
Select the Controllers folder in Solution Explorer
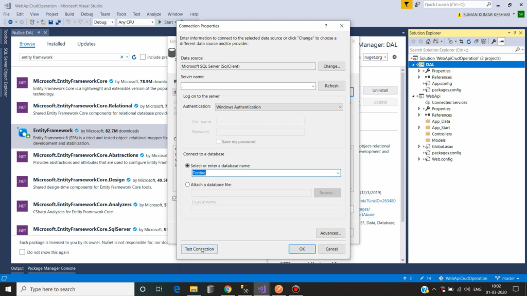click(442, 134)
